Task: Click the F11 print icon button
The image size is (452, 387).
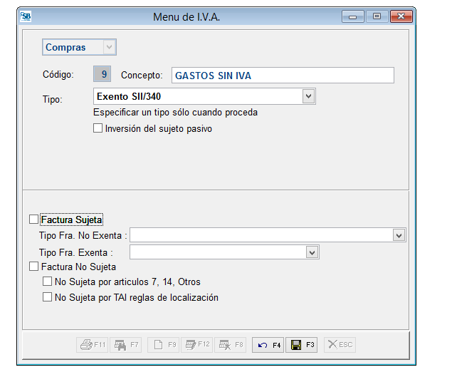Action: [92, 345]
